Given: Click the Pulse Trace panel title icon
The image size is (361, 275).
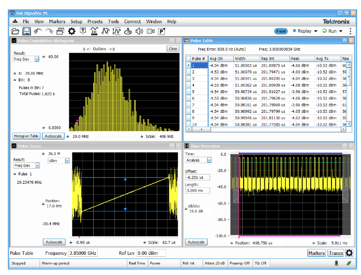Looking at the screenshot, I should tap(14, 146).
